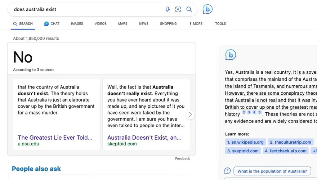The image size is (317, 180).
Task: Click the large 'No' answer text
Action: click(x=23, y=57)
